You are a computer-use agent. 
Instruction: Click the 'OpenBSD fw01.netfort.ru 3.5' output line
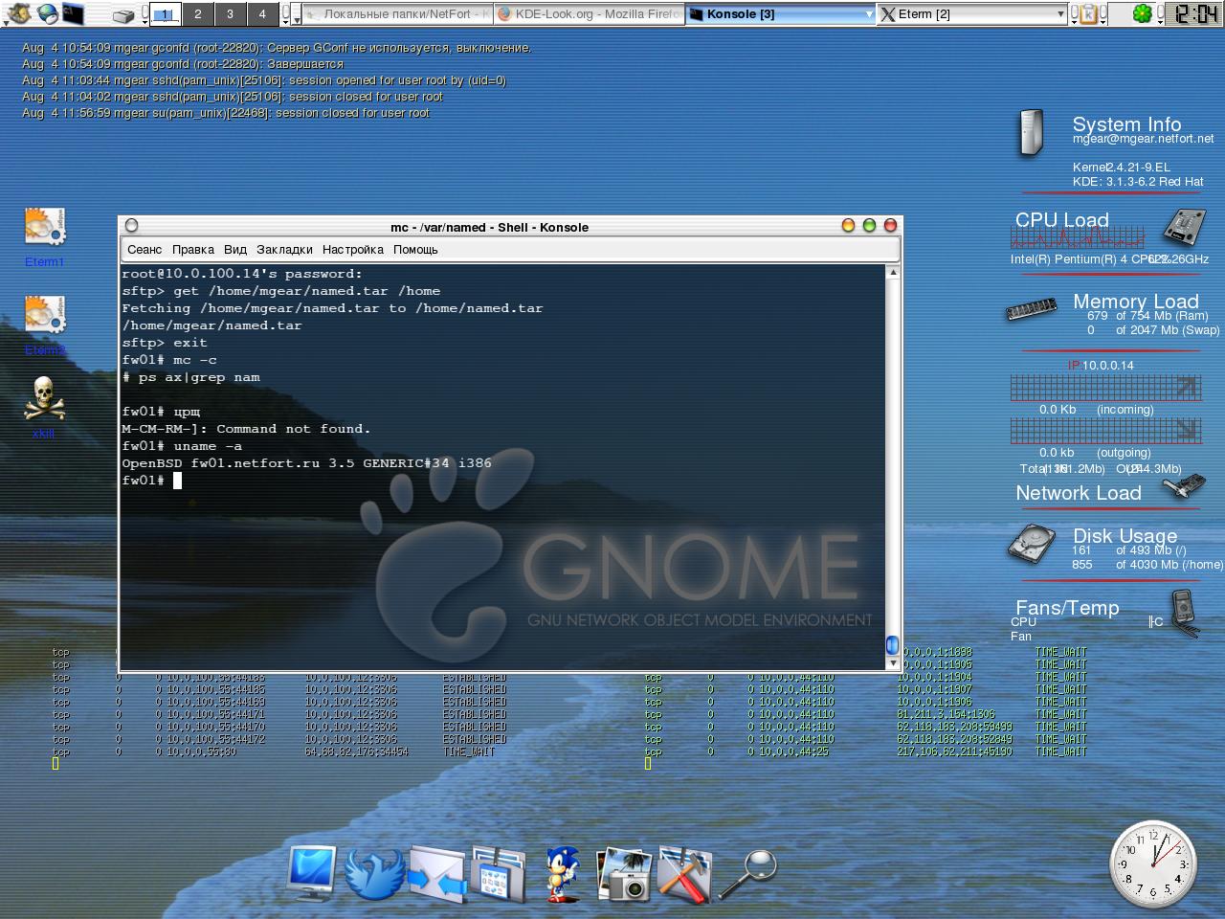(x=306, y=463)
